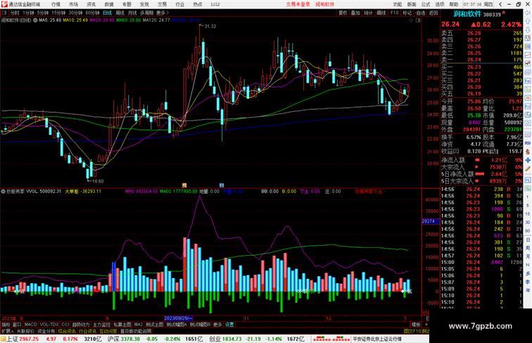532x343 pixels.
Task: Expand the 更多 indicator list at the bottom
Action: pos(217,325)
